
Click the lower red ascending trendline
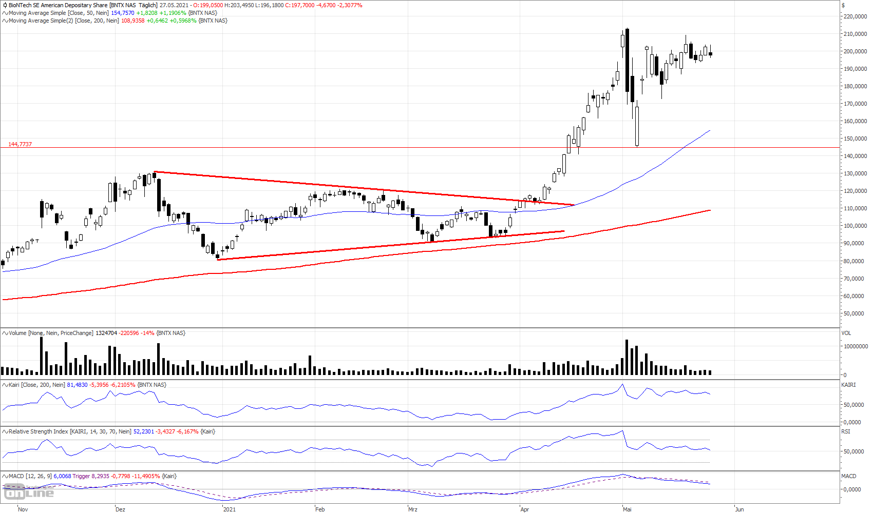(x=390, y=245)
